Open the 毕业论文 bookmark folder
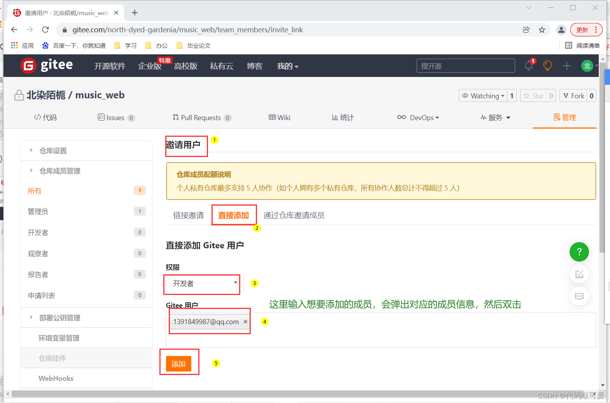 (193, 45)
